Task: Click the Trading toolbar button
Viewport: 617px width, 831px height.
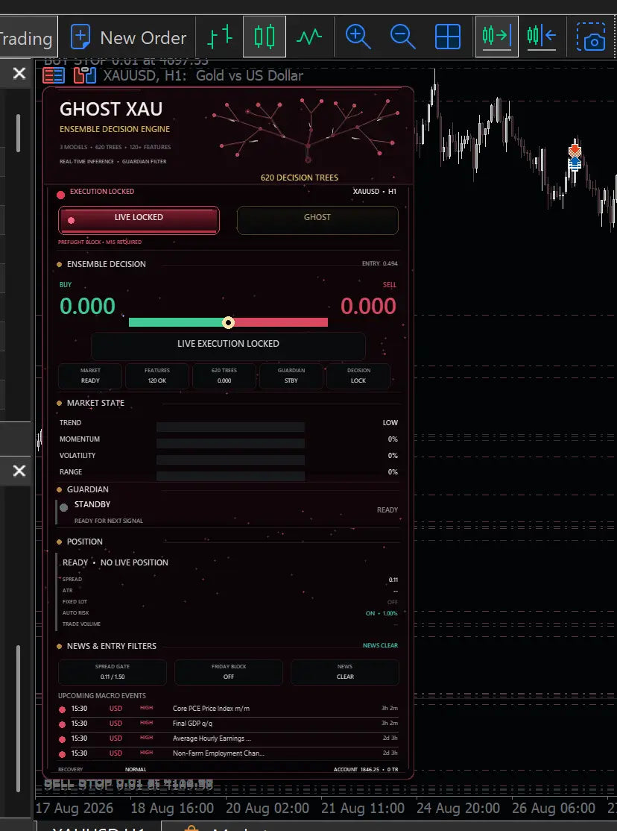Action: pos(27,37)
